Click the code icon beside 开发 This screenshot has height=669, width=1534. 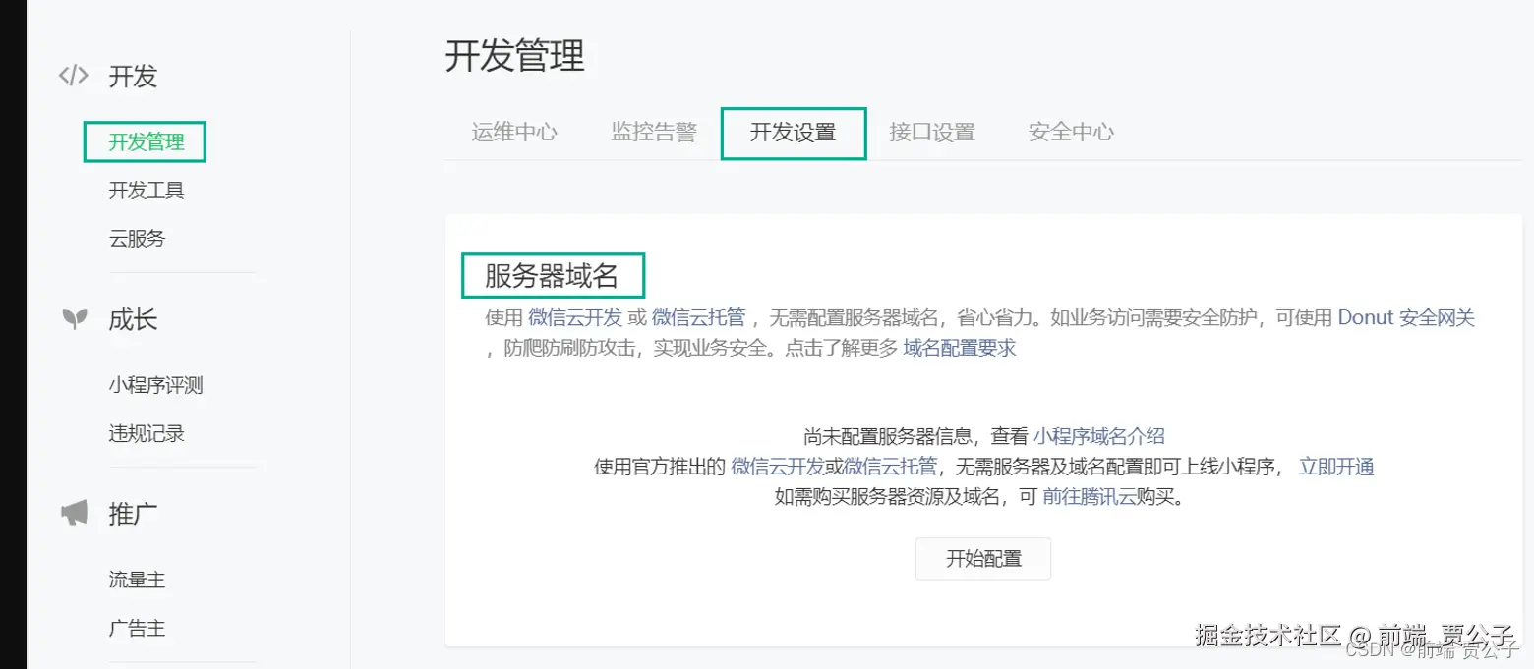coord(73,75)
